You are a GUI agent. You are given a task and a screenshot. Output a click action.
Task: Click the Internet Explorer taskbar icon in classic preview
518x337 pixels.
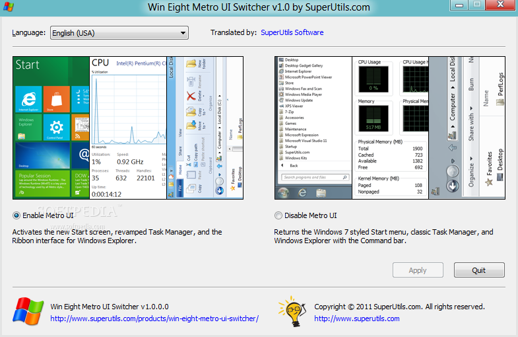click(x=302, y=192)
